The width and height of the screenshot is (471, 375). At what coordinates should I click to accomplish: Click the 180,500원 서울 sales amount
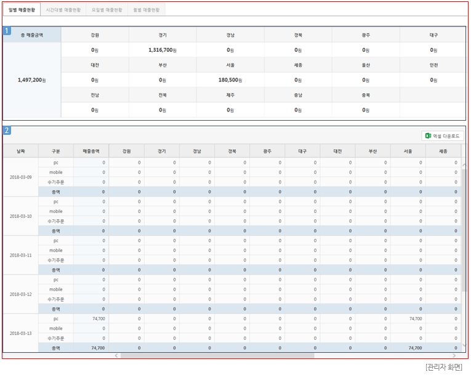(230, 80)
